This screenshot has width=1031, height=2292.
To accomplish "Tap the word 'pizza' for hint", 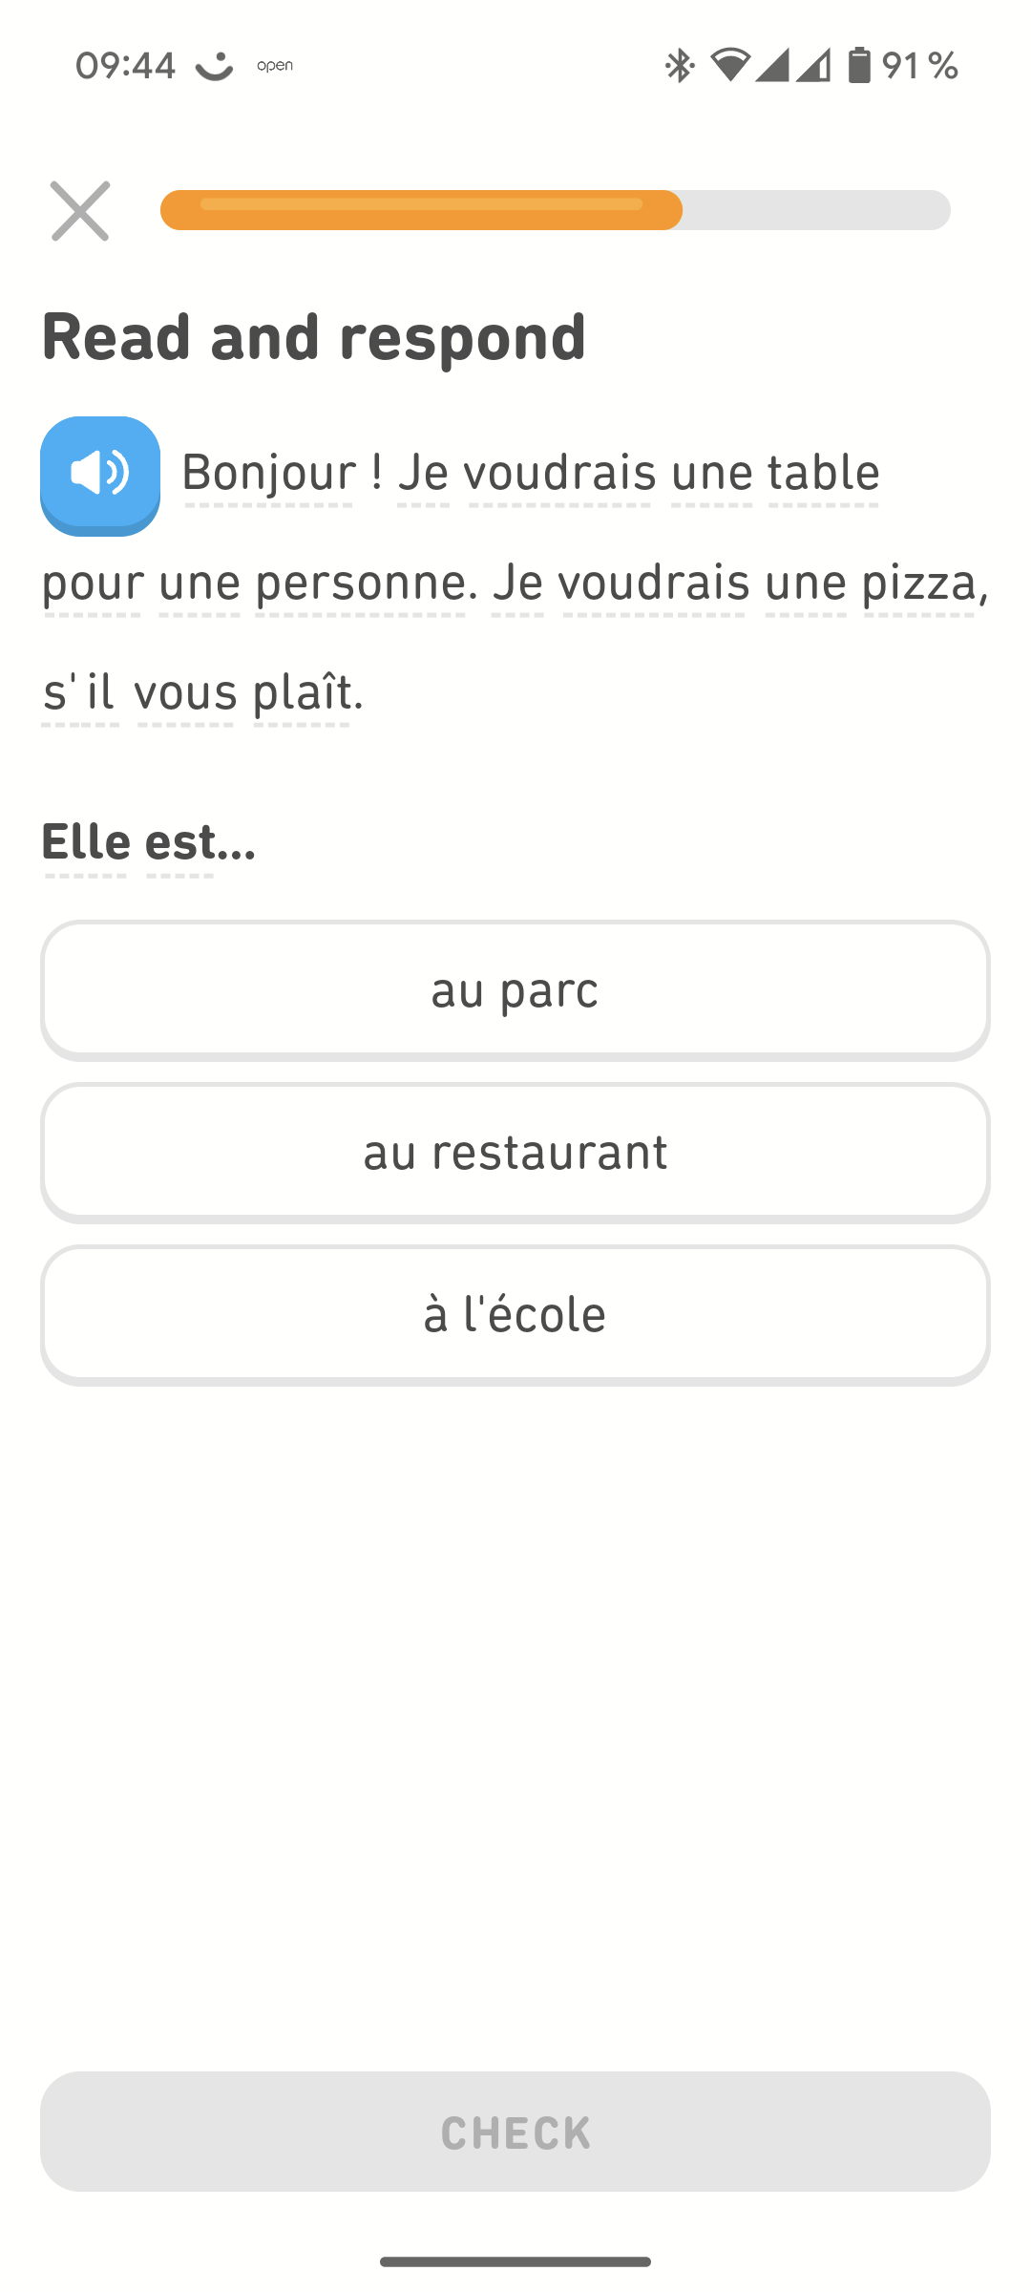I will click(918, 584).
